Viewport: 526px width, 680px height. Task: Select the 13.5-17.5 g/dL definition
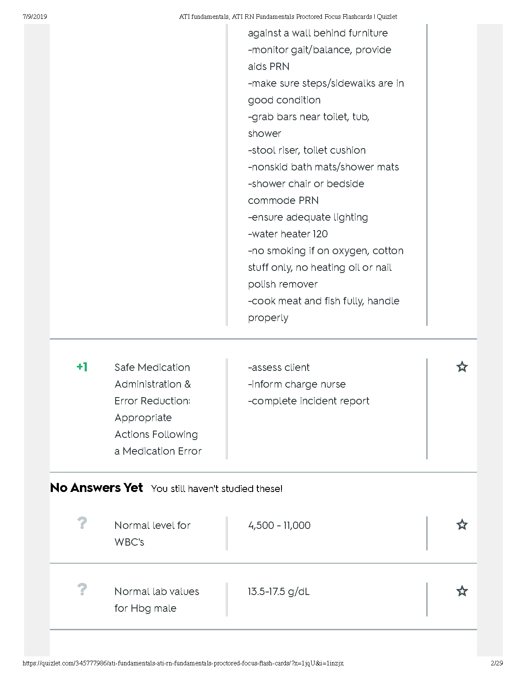pos(278,592)
